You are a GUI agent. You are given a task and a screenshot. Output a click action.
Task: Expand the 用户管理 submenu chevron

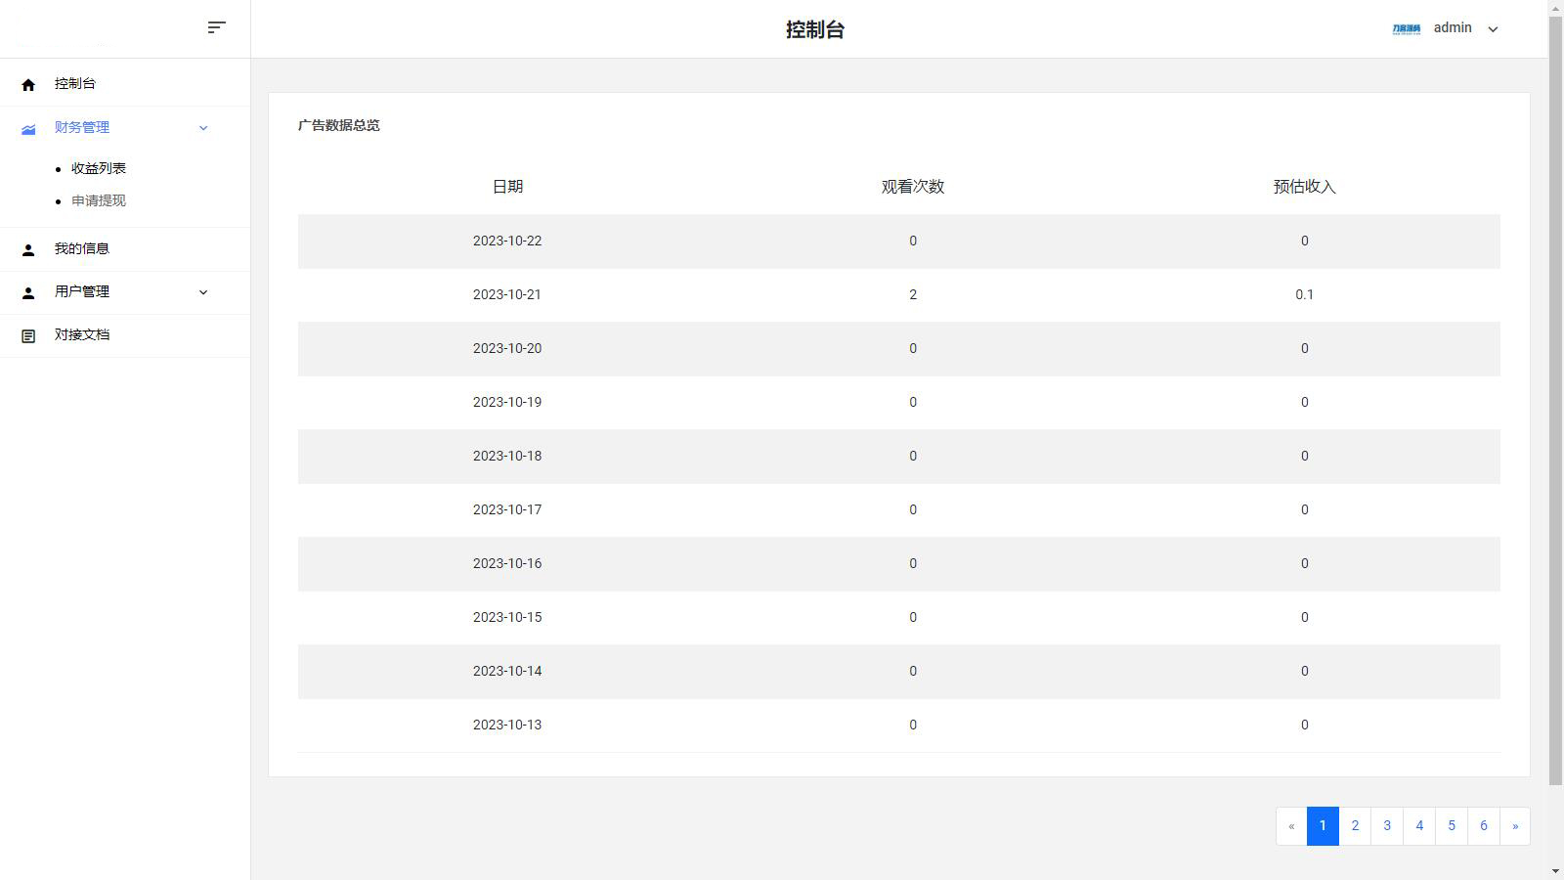point(203,292)
